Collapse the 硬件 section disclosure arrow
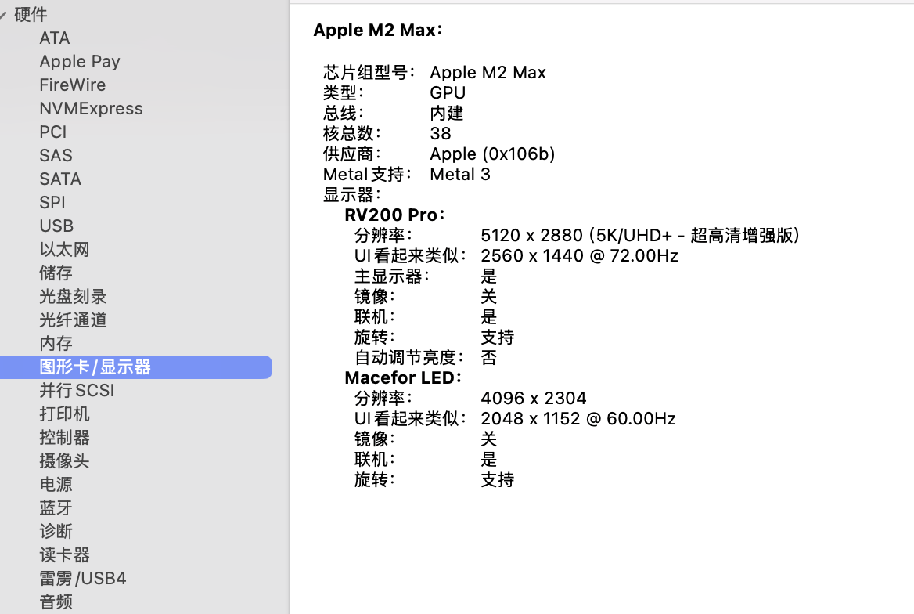Image resolution: width=914 pixels, height=614 pixels. pos(3,15)
